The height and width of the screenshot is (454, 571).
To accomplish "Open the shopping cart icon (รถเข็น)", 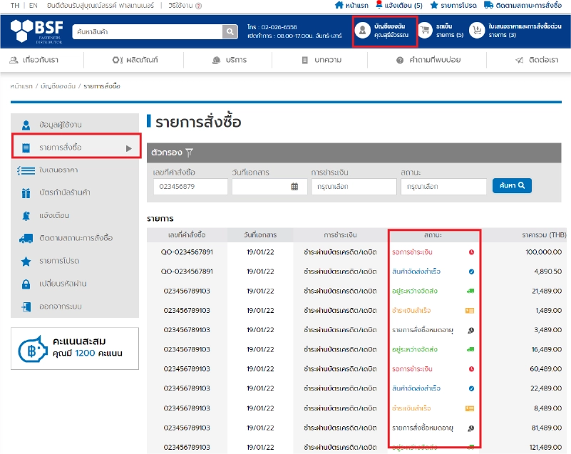I will pyautogui.click(x=425, y=31).
